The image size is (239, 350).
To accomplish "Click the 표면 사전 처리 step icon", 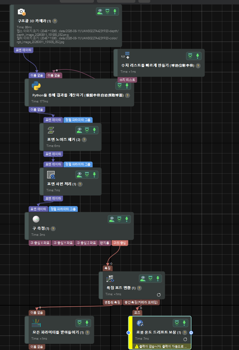I will pyautogui.click(x=51, y=175).
